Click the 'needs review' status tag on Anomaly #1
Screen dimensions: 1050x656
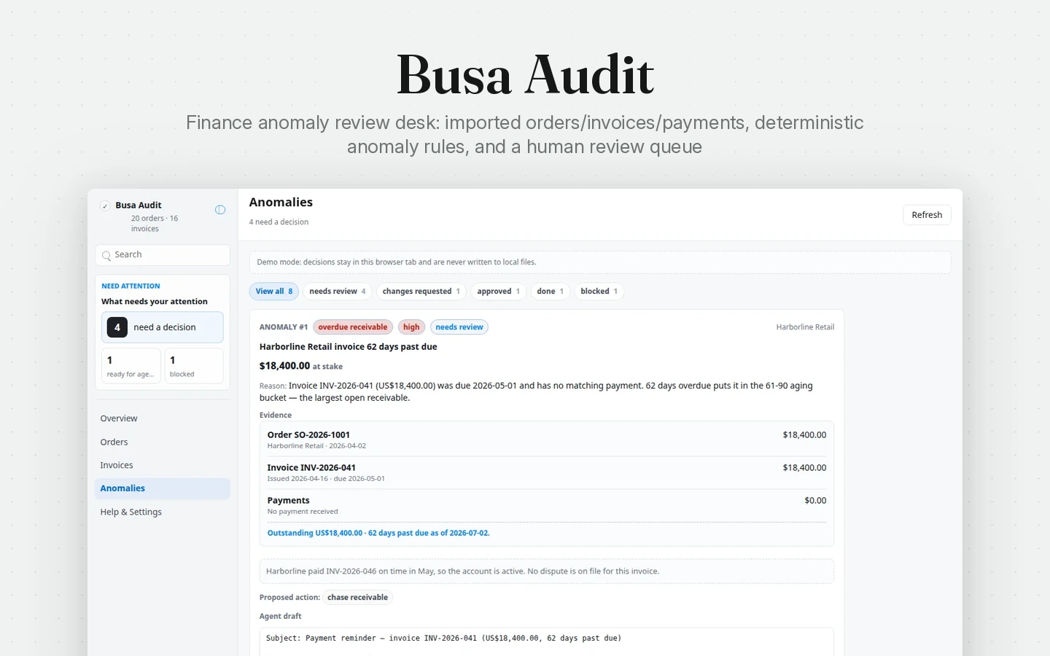[459, 327]
